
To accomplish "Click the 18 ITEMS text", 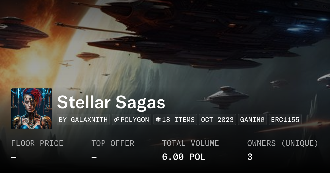I will click(x=178, y=120).
